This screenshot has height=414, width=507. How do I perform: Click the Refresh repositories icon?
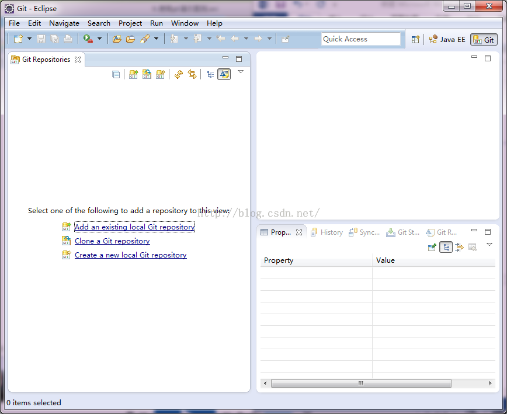click(x=178, y=75)
